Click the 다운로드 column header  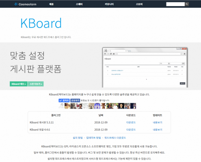pyautogui.click(x=131, y=115)
